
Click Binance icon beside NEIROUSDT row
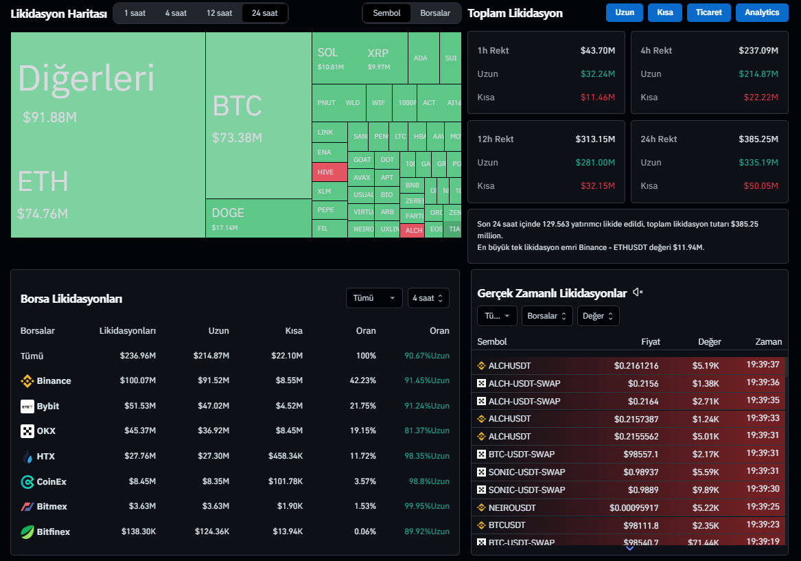click(x=481, y=508)
